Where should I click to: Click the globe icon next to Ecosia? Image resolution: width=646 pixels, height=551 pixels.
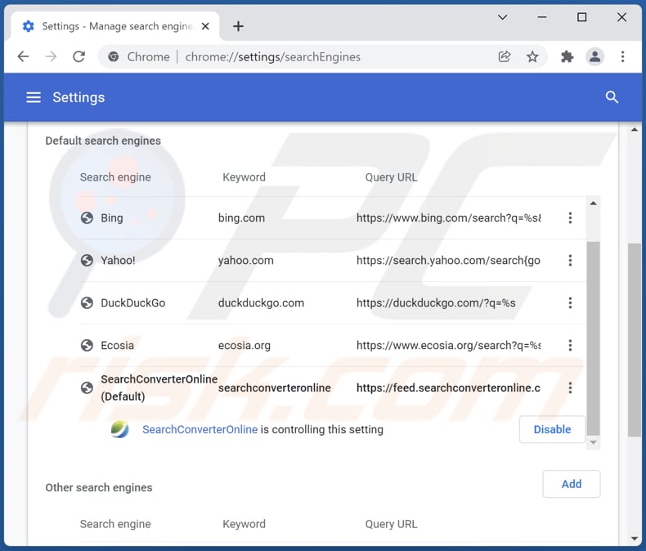coord(87,345)
